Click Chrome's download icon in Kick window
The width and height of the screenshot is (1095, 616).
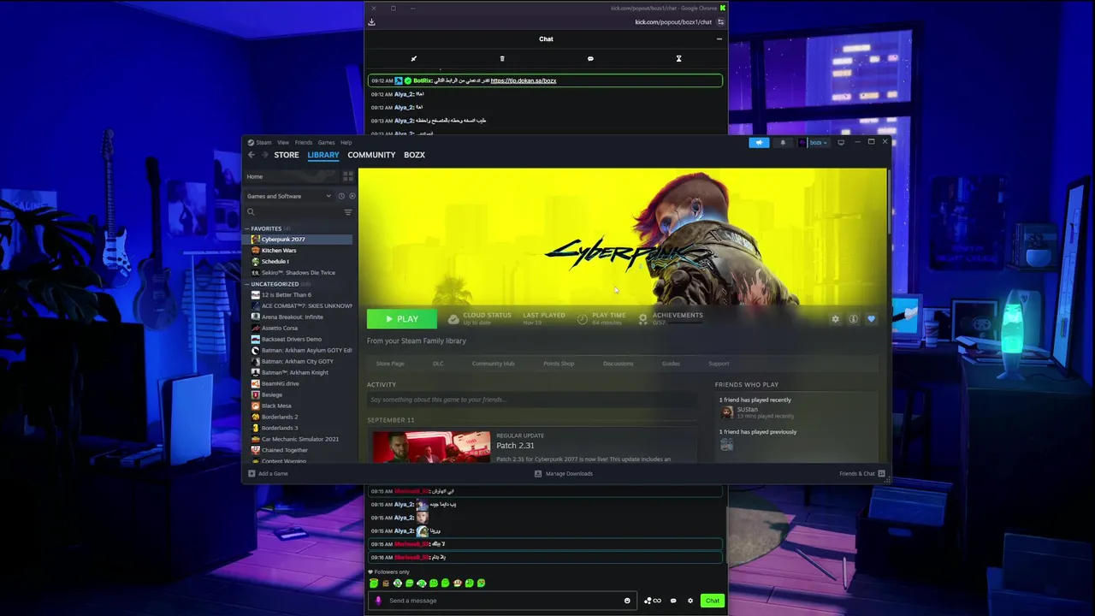(371, 22)
